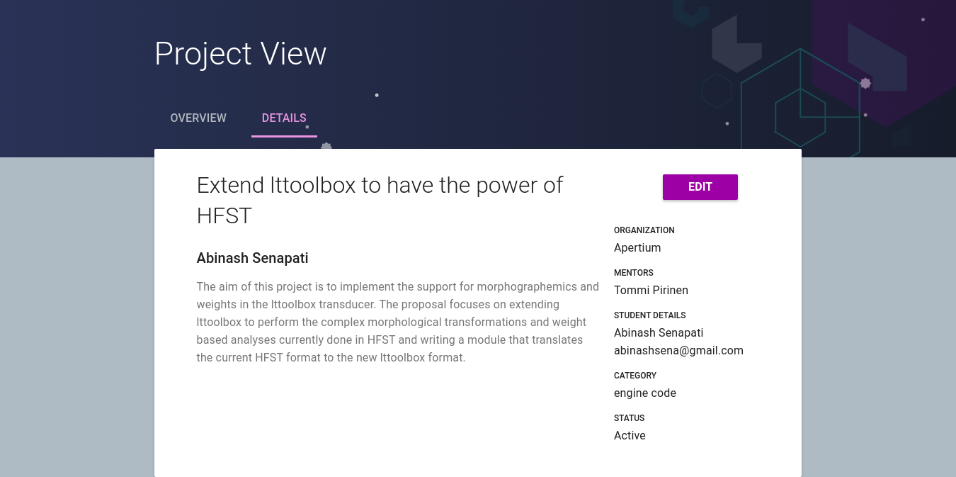
Task: Click the STUDENT DETAILS label
Action: pos(650,315)
